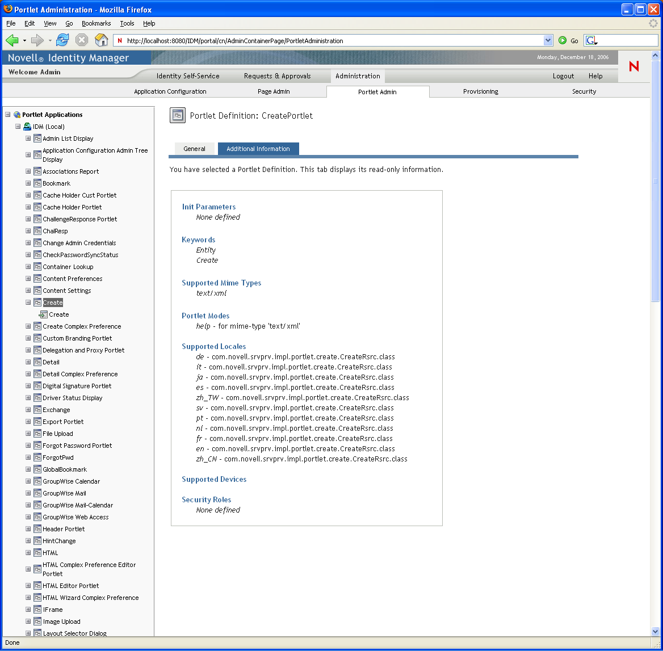The width and height of the screenshot is (663, 651).
Task: Select Delegation and Proxy Portlet entry
Action: [83, 350]
